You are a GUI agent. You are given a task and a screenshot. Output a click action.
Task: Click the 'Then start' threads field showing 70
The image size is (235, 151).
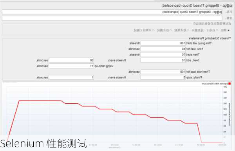(163, 55)
